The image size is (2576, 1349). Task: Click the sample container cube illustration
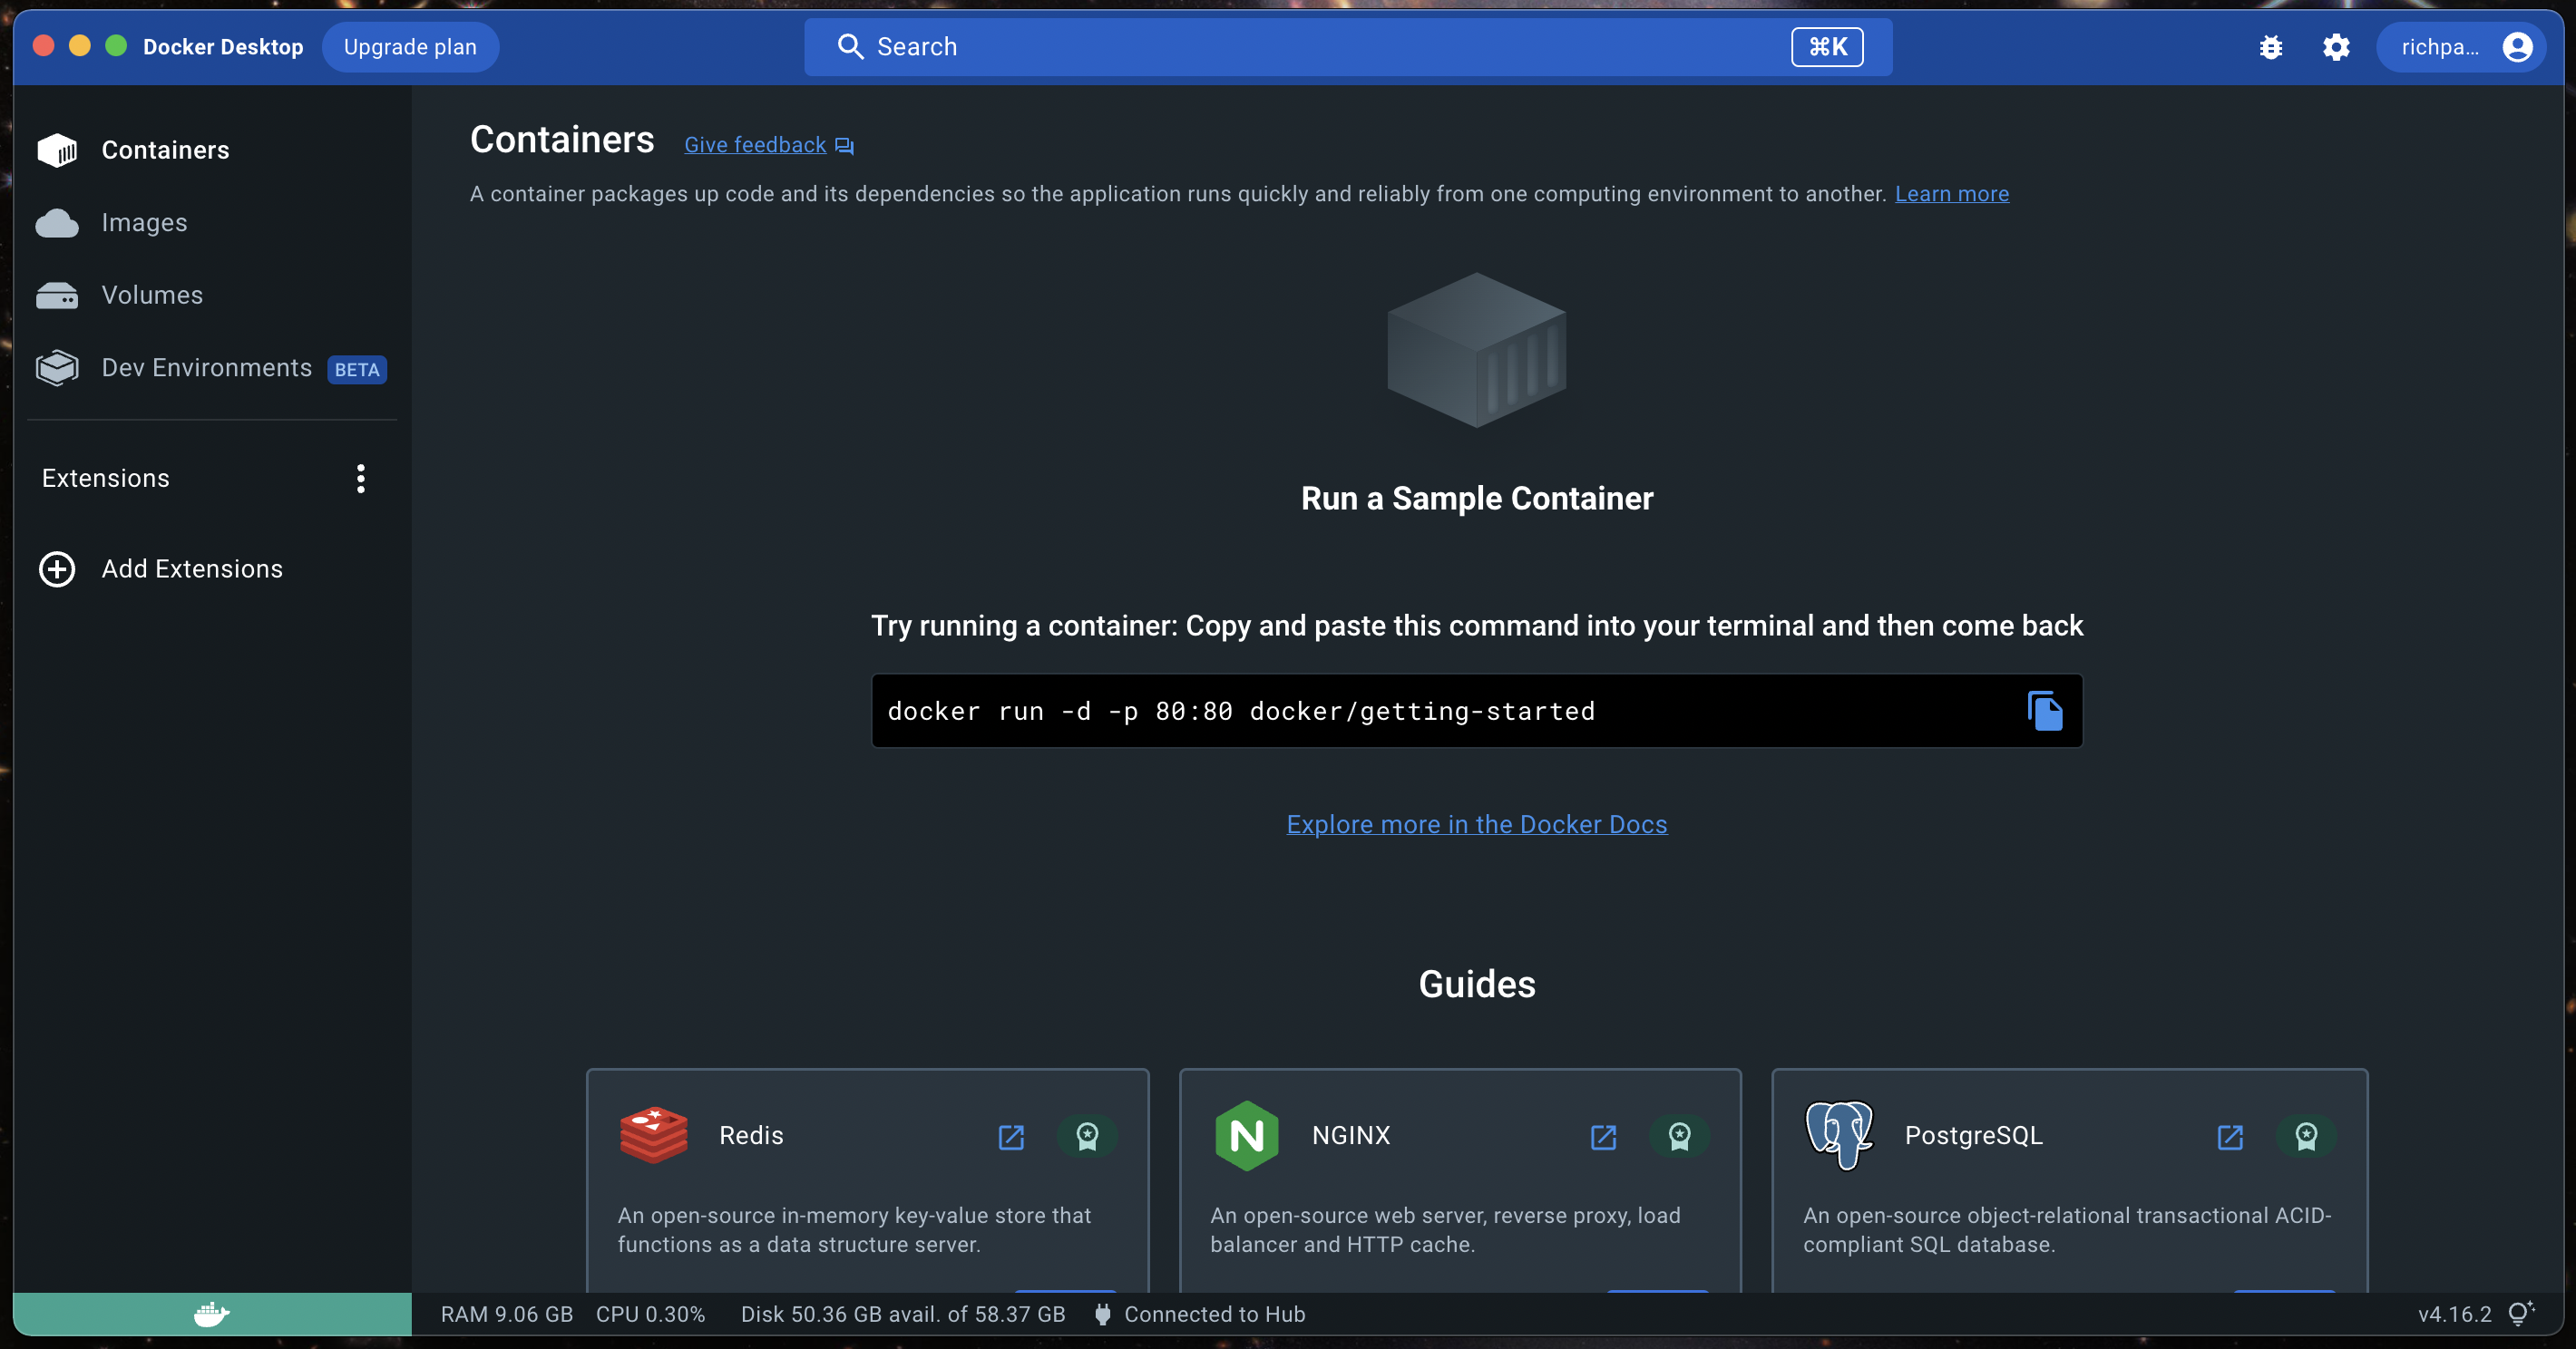pos(1476,351)
